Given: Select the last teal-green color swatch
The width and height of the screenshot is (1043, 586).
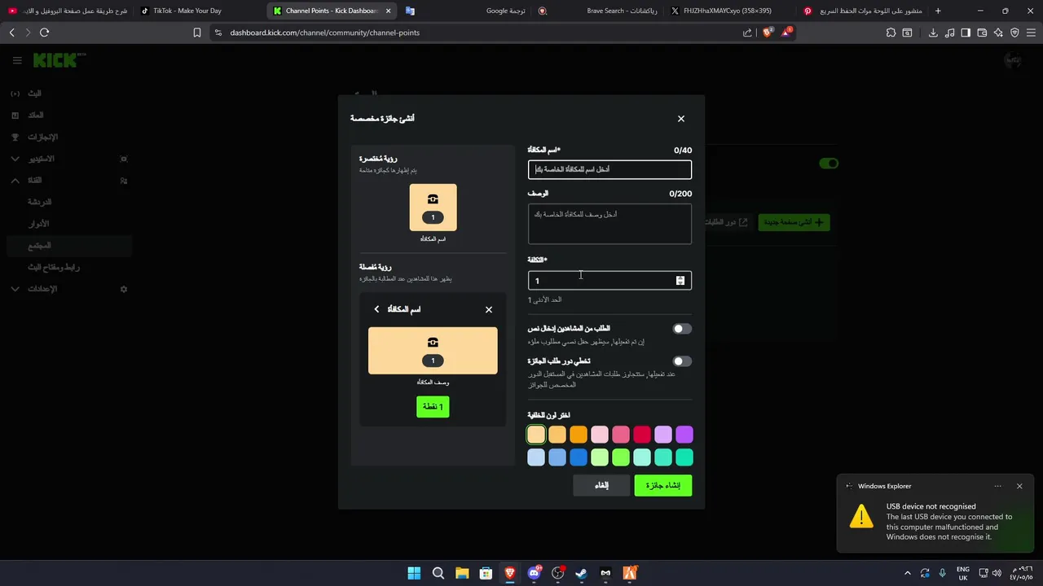Looking at the screenshot, I should coord(684,457).
